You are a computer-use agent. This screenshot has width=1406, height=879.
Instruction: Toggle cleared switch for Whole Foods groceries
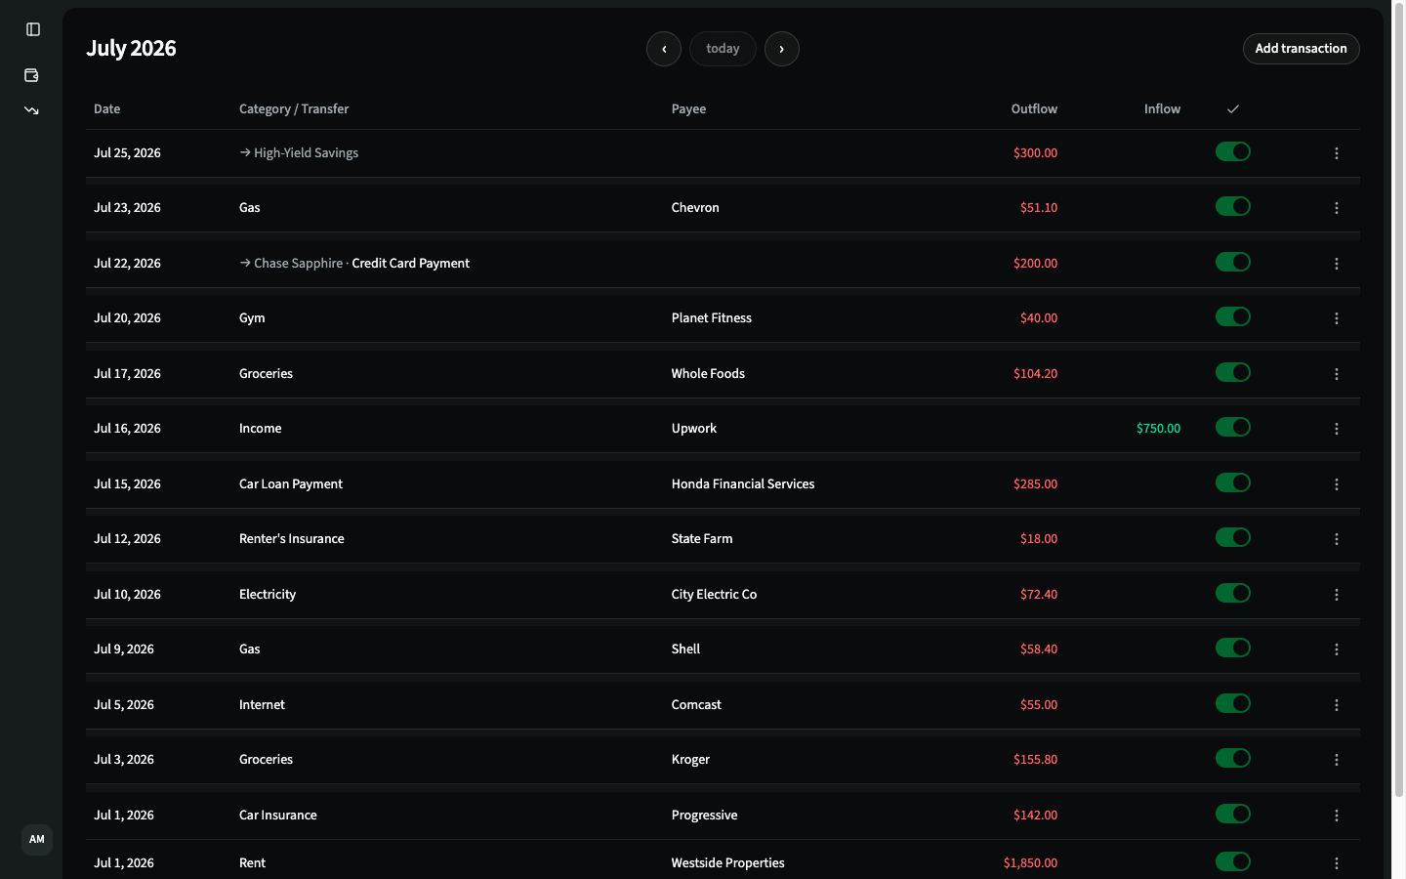1233,372
